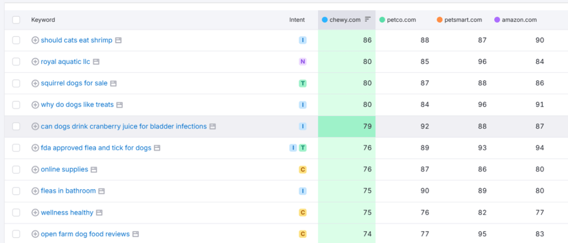Expand the 'wellness healthy' keyword row
The image size is (568, 243).
pyautogui.click(x=35, y=212)
